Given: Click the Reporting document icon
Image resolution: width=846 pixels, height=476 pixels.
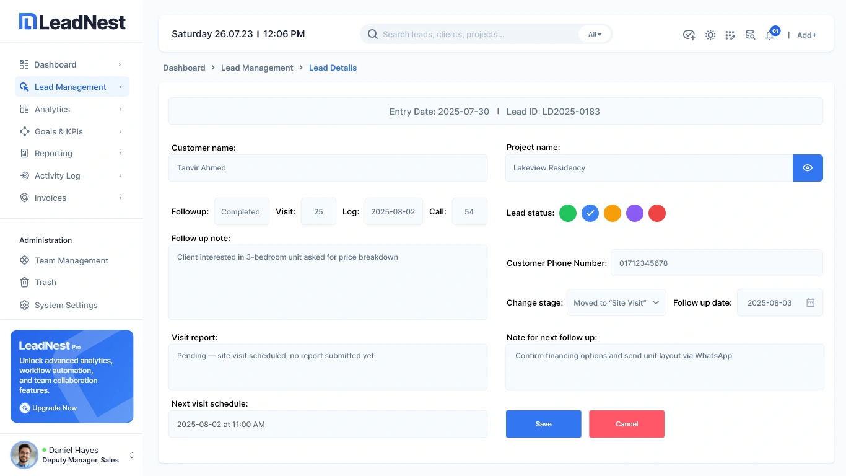Looking at the screenshot, I should 24,153.
